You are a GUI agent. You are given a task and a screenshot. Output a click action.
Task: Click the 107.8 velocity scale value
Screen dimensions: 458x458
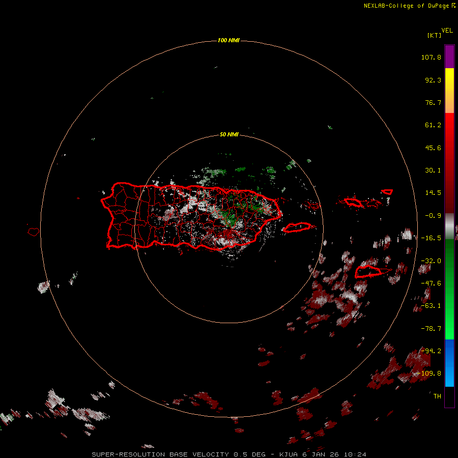(431, 57)
